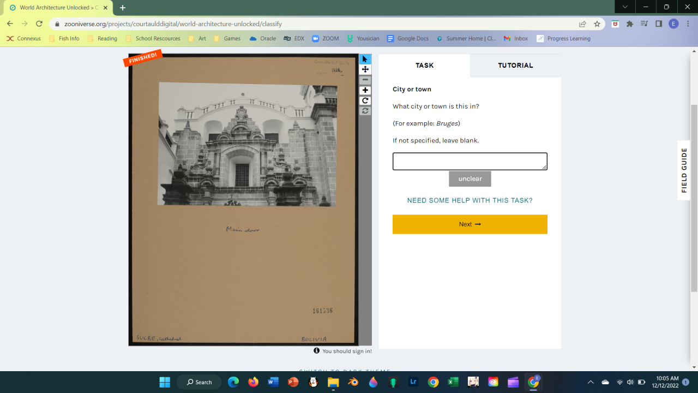Open NEED SOME HELP WITH THIS TASK link
698x393 pixels.
point(470,200)
